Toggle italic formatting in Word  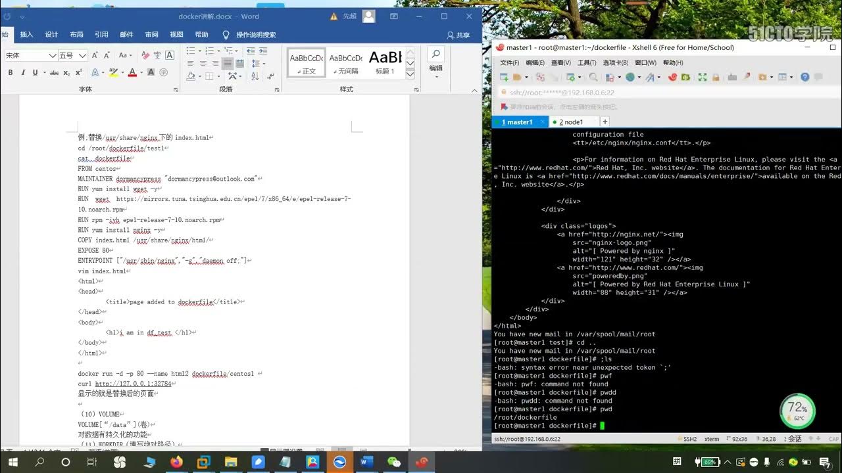23,72
